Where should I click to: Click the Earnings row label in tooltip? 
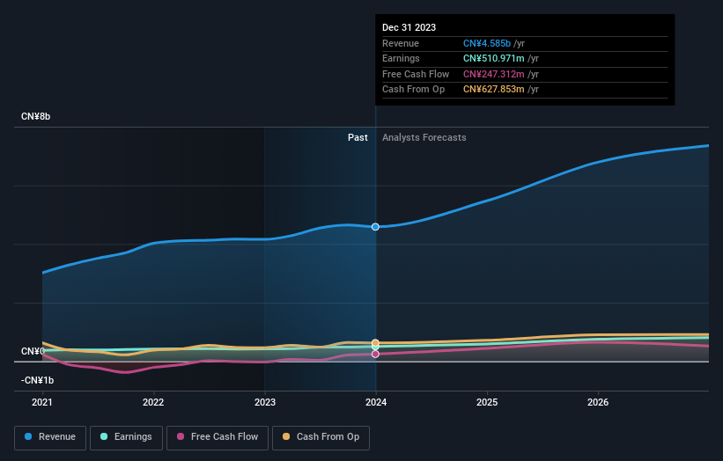[402, 58]
